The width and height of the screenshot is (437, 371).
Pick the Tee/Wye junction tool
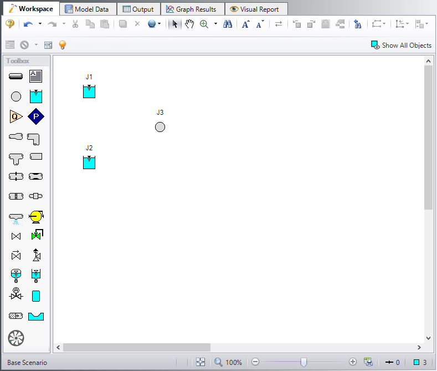point(16,159)
